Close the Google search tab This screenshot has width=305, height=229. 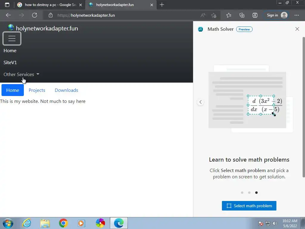80,5
